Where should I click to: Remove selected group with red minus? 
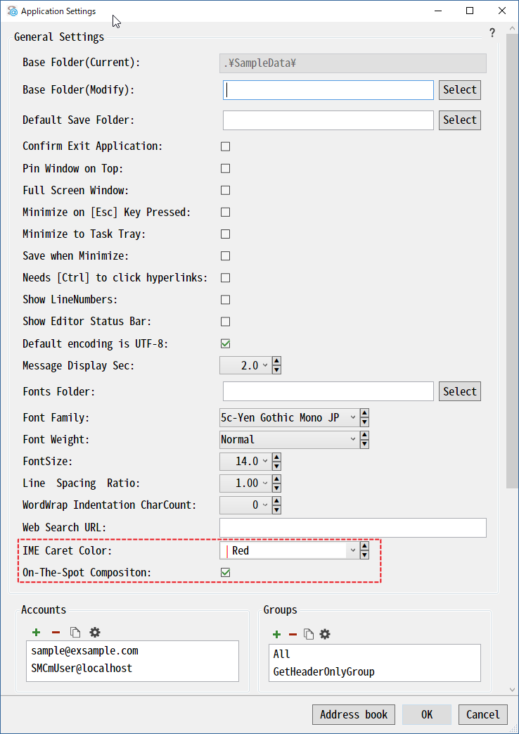(293, 635)
